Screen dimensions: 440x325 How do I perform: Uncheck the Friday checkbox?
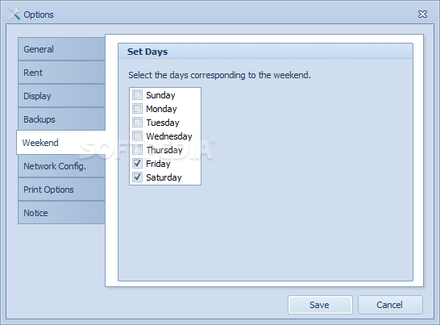pos(138,164)
